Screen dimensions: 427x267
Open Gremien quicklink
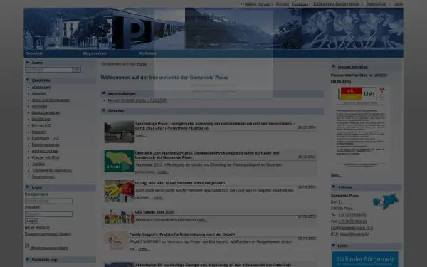(x=38, y=132)
